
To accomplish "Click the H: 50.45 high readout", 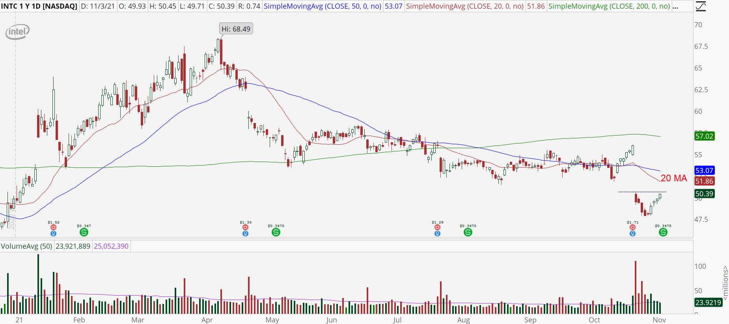I will coord(163,6).
